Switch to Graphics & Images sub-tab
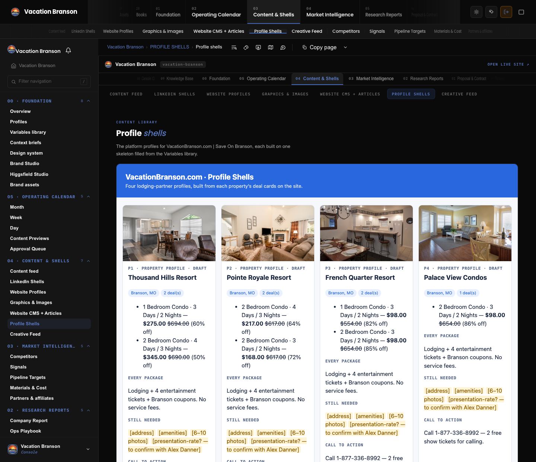 click(x=163, y=31)
